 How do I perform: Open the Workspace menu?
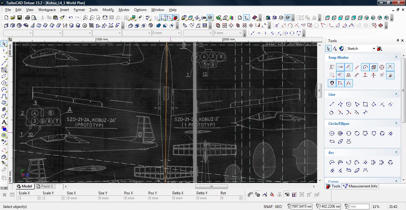47,10
